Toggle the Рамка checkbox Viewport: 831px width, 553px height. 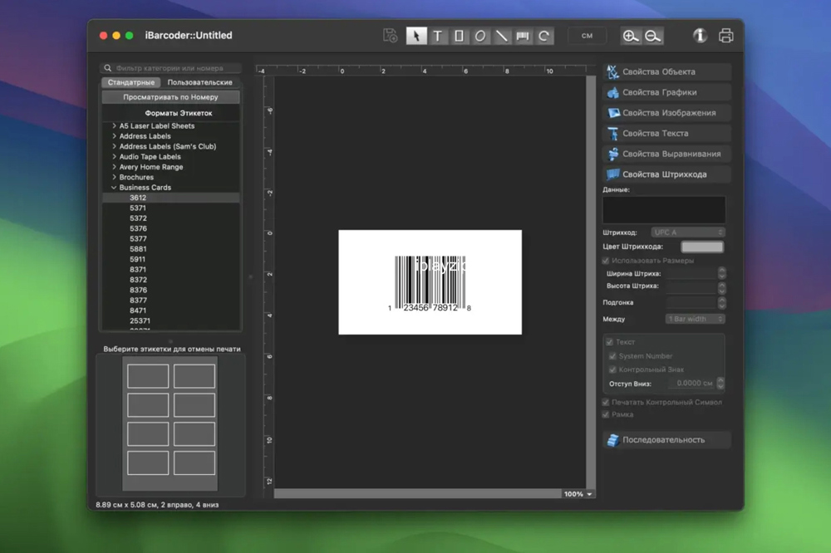click(x=606, y=415)
